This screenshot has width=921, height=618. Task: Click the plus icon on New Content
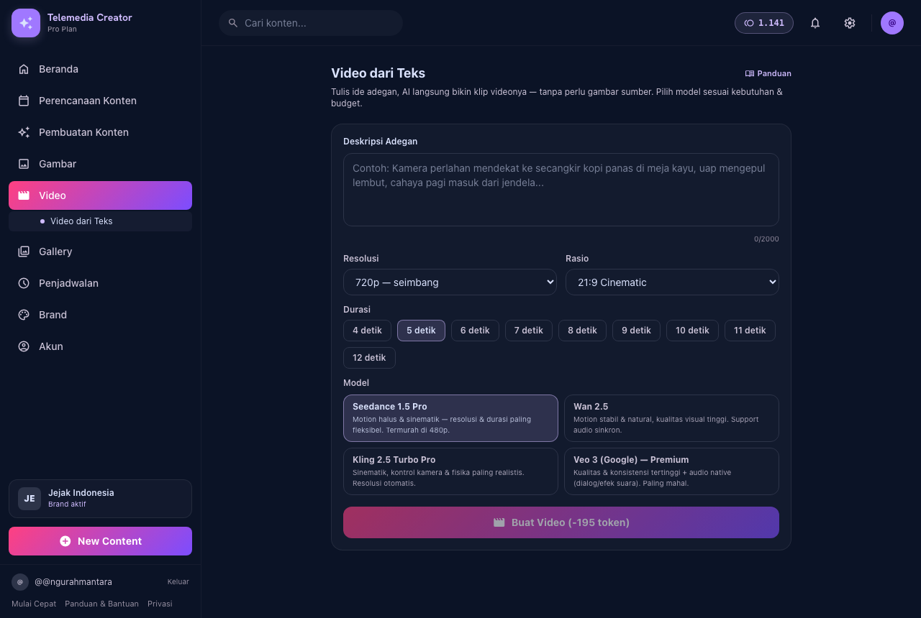click(x=65, y=541)
